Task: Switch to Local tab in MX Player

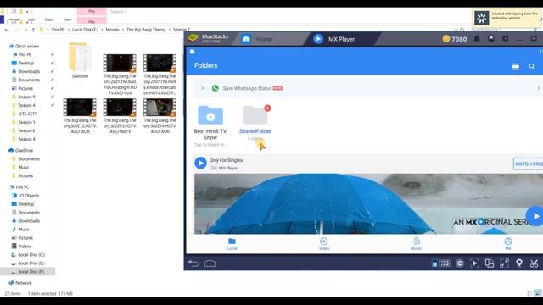Action: click(x=232, y=244)
